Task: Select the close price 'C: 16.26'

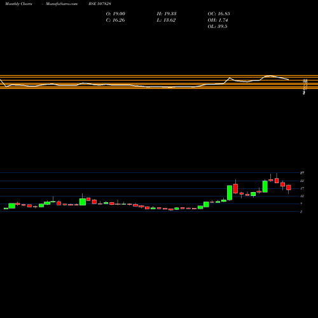Action: click(x=115, y=20)
